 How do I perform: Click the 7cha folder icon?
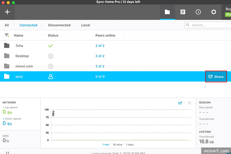[x=7, y=45]
